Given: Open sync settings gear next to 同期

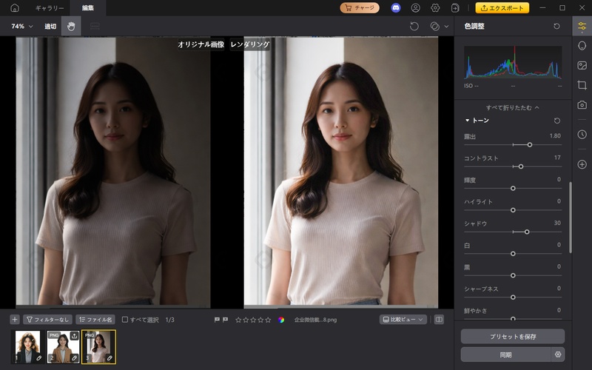Looking at the screenshot, I should pos(558,354).
